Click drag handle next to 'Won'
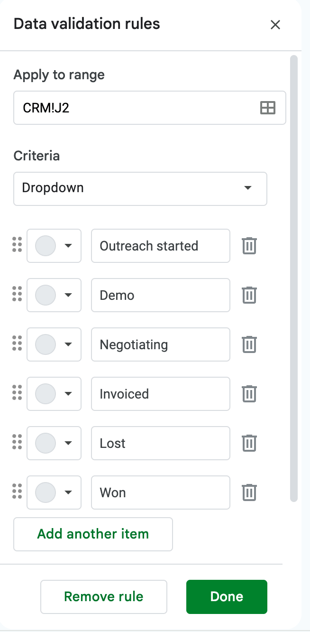The image size is (310, 632). coord(17,492)
